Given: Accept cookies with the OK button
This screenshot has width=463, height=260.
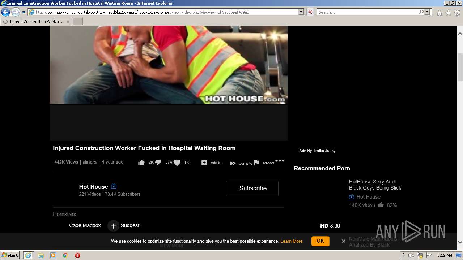Looking at the screenshot, I should pos(320,241).
